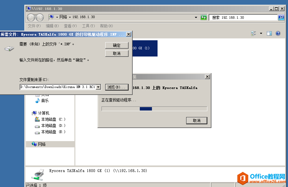Open the Explorer help question mark icon
The image size is (288, 187).
[278, 33]
